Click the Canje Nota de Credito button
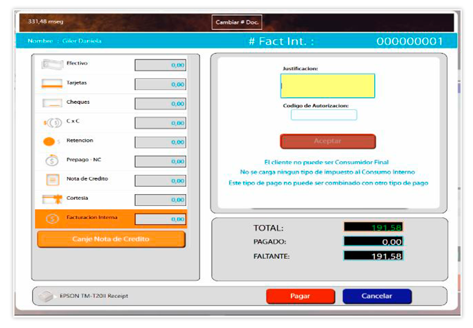473x328 pixels. tap(111, 239)
